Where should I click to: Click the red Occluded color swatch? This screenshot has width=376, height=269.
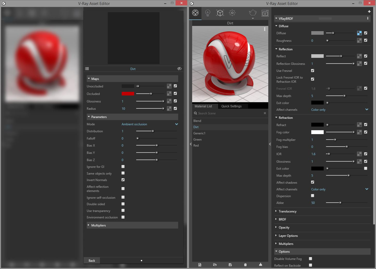[128, 94]
